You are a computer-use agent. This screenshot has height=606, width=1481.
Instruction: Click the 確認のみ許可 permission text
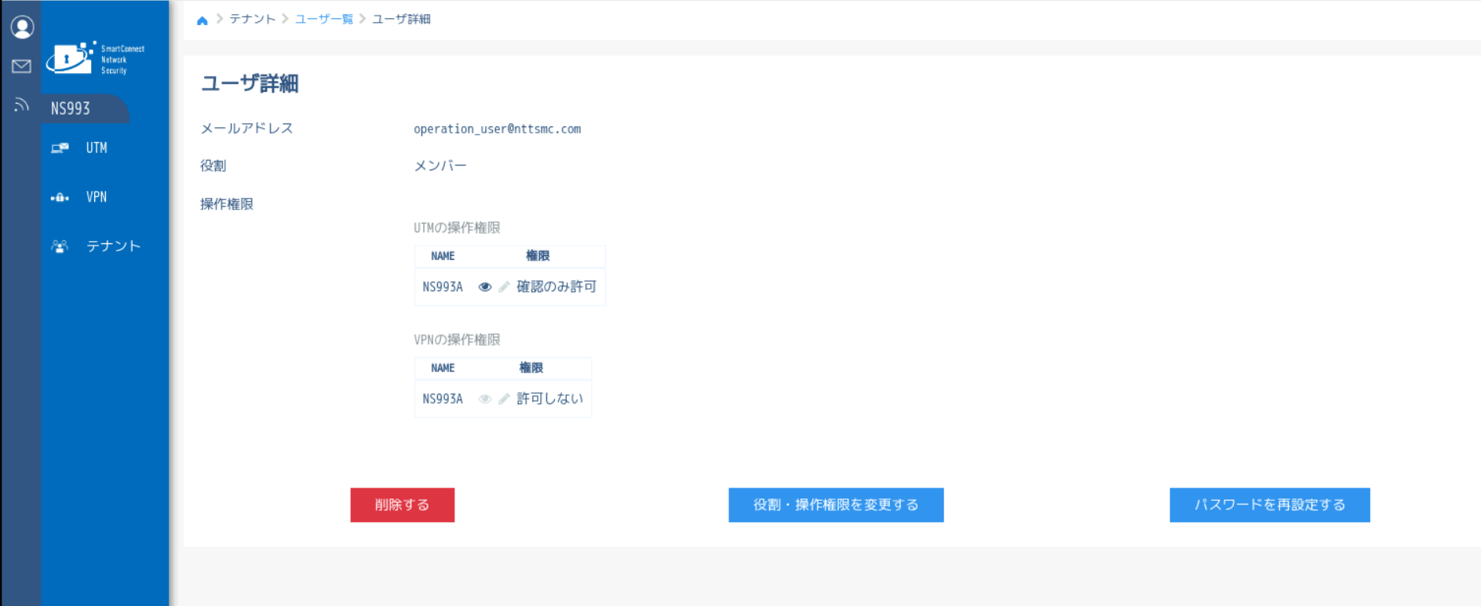556,287
